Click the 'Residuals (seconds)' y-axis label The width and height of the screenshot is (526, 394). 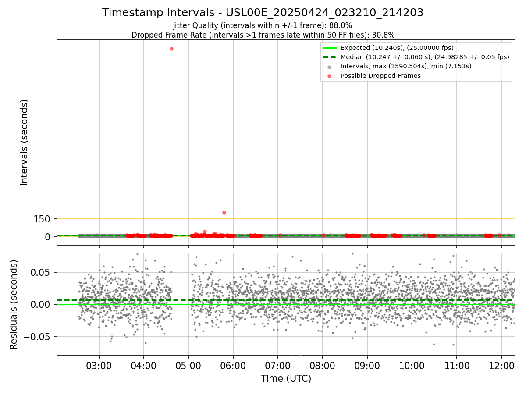point(14,305)
